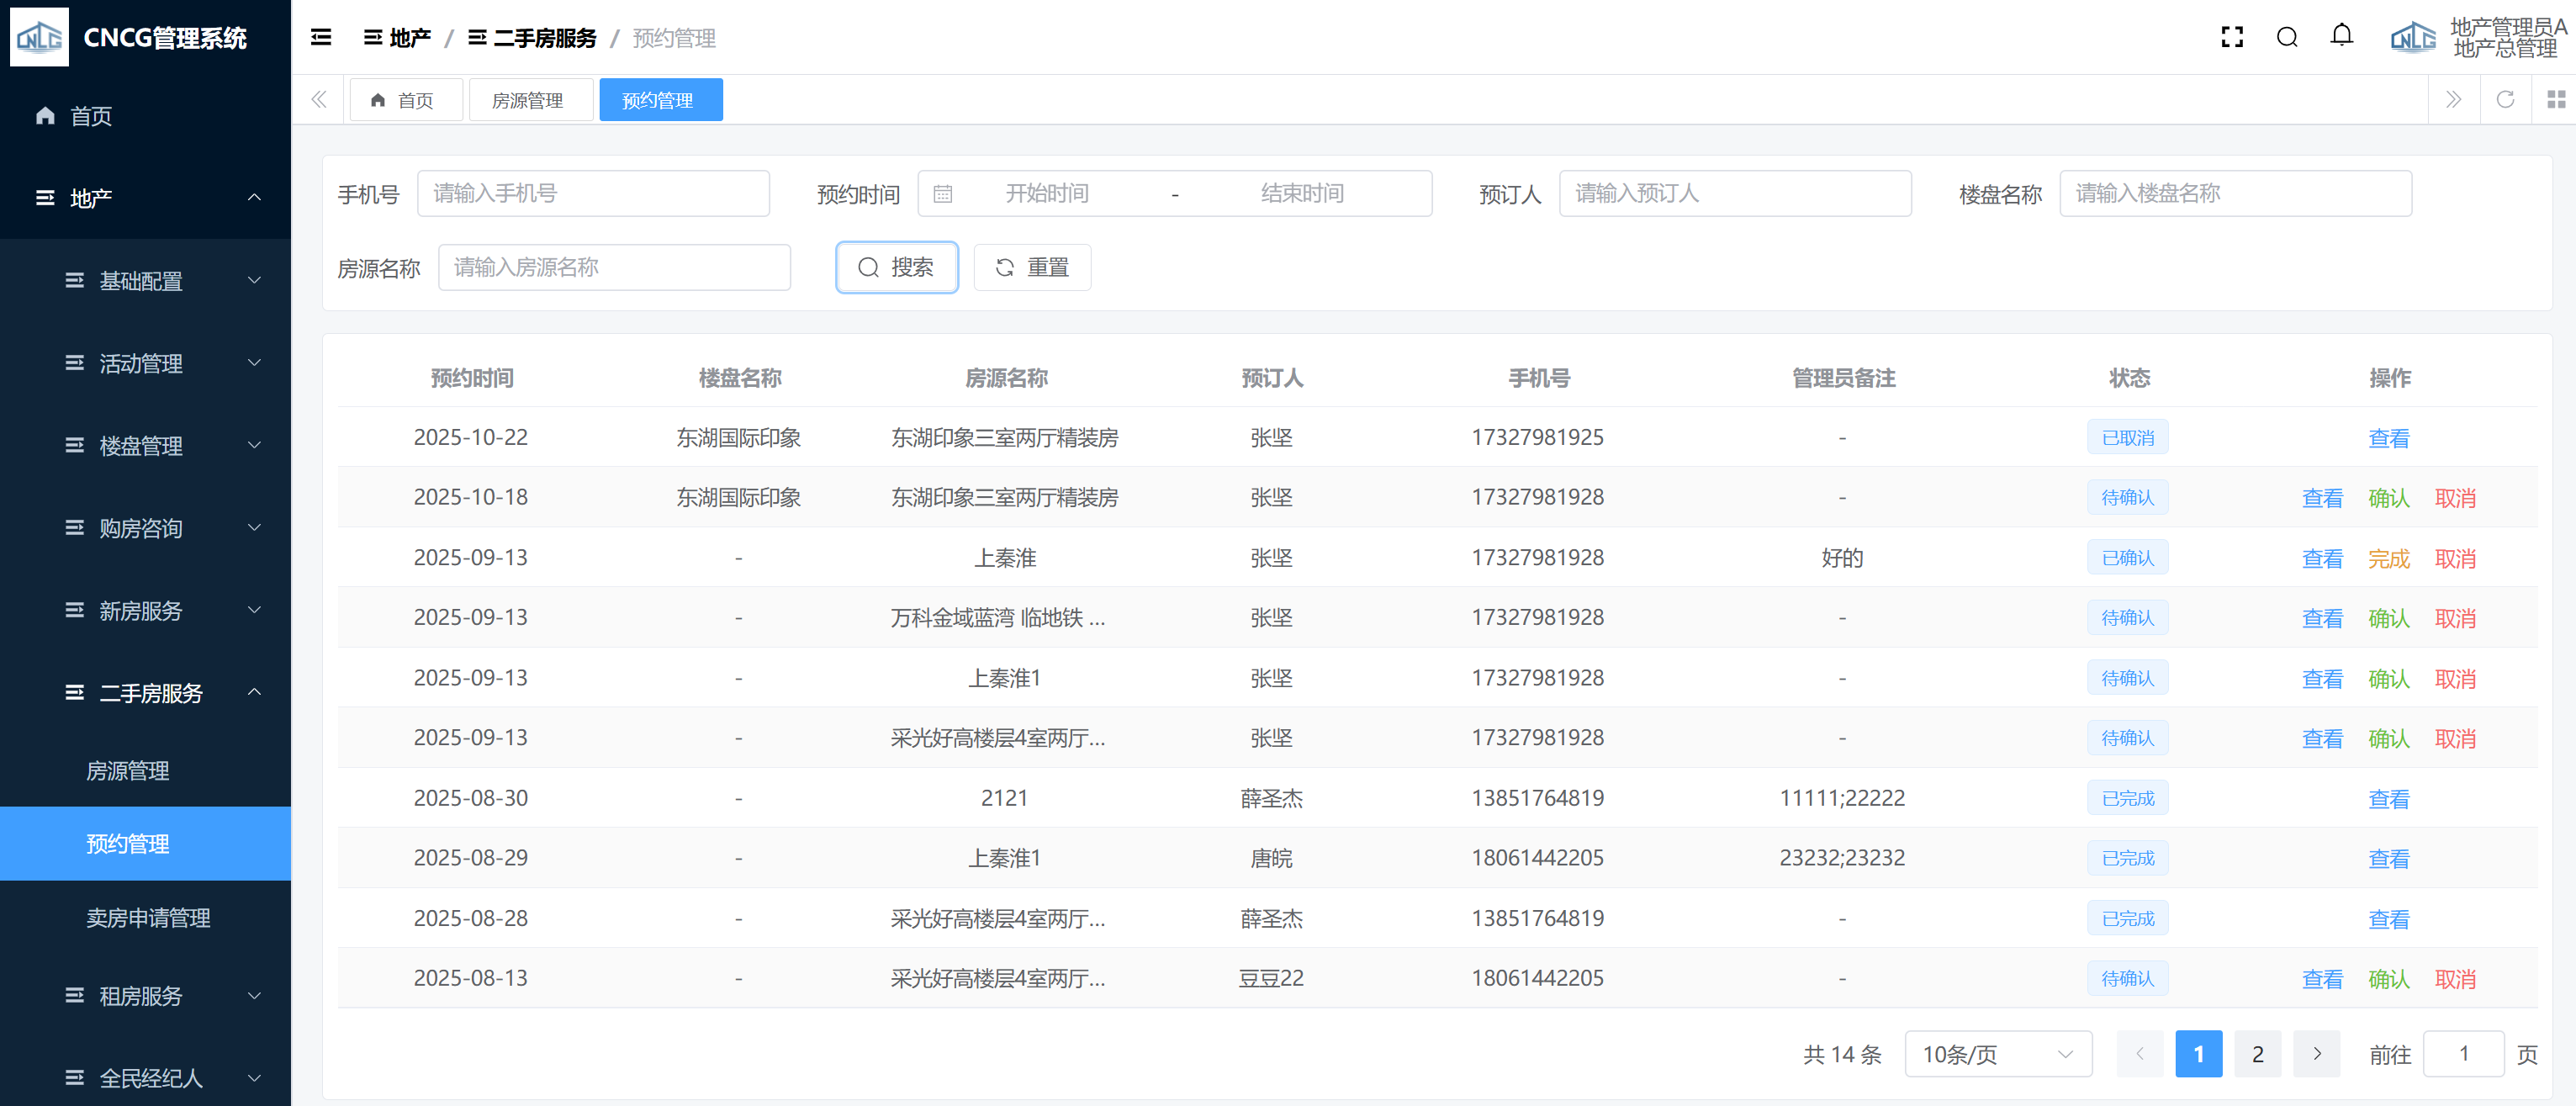Click the 重置 button

(1031, 268)
